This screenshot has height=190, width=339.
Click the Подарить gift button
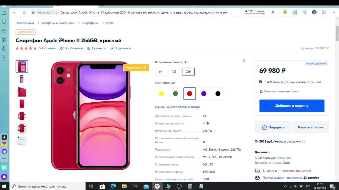tap(273, 127)
